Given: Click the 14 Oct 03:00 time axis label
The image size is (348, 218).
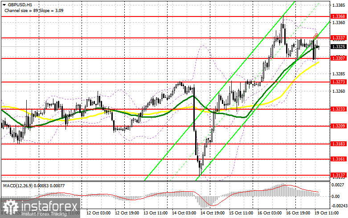Looking at the screenshot, I should [184, 213].
